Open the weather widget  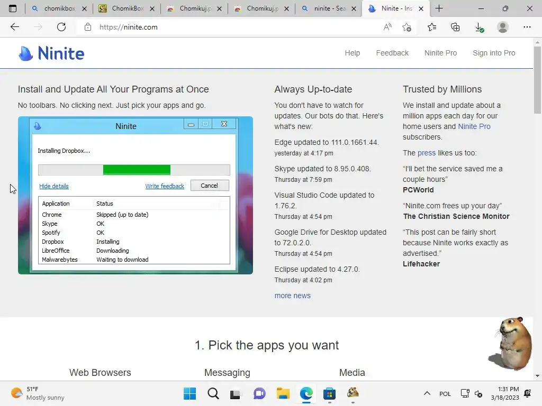[38, 393]
